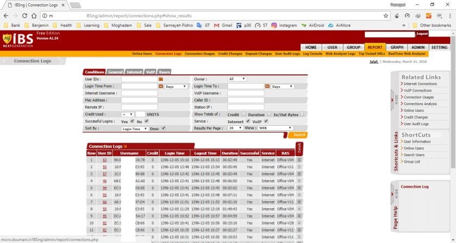
Task: Expand the Sort By dropdown
Action: click(x=134, y=129)
